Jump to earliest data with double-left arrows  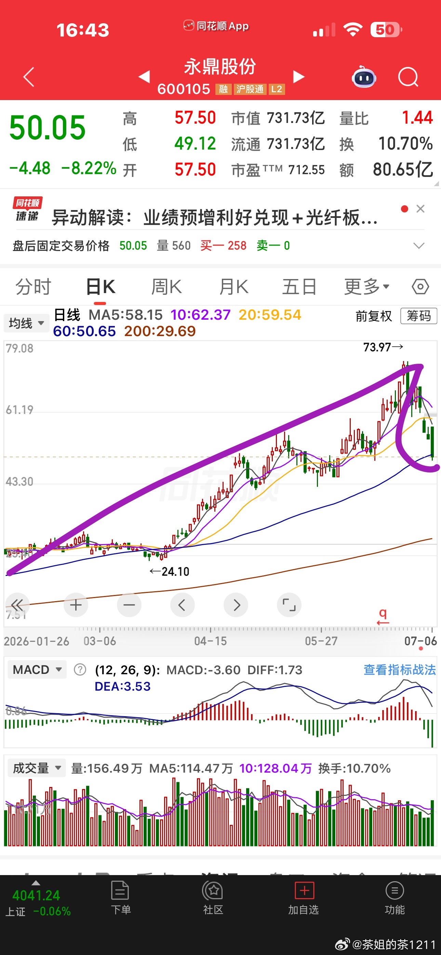coord(17,605)
